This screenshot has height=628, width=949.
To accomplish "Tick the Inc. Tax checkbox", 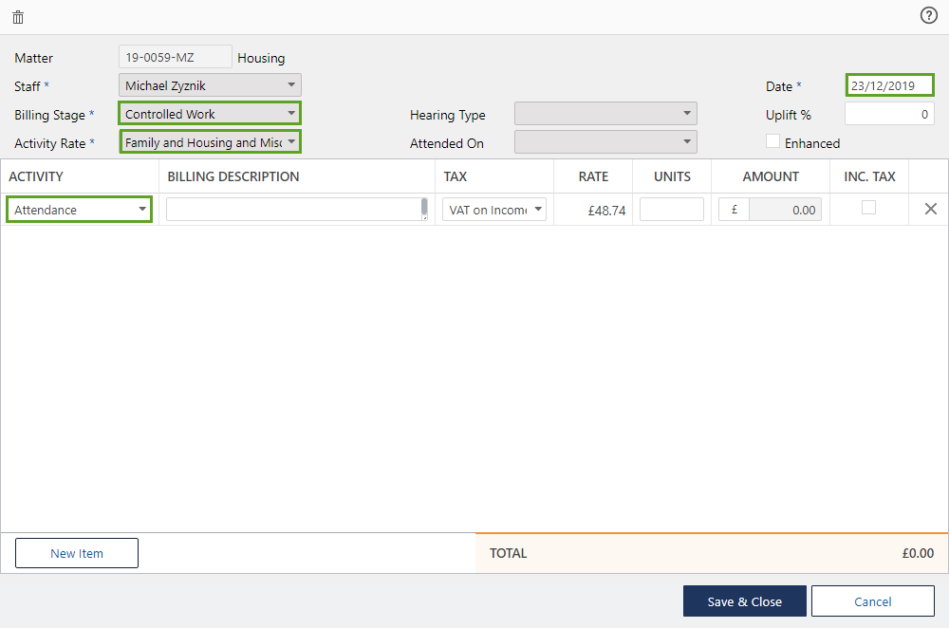I will 868,208.
